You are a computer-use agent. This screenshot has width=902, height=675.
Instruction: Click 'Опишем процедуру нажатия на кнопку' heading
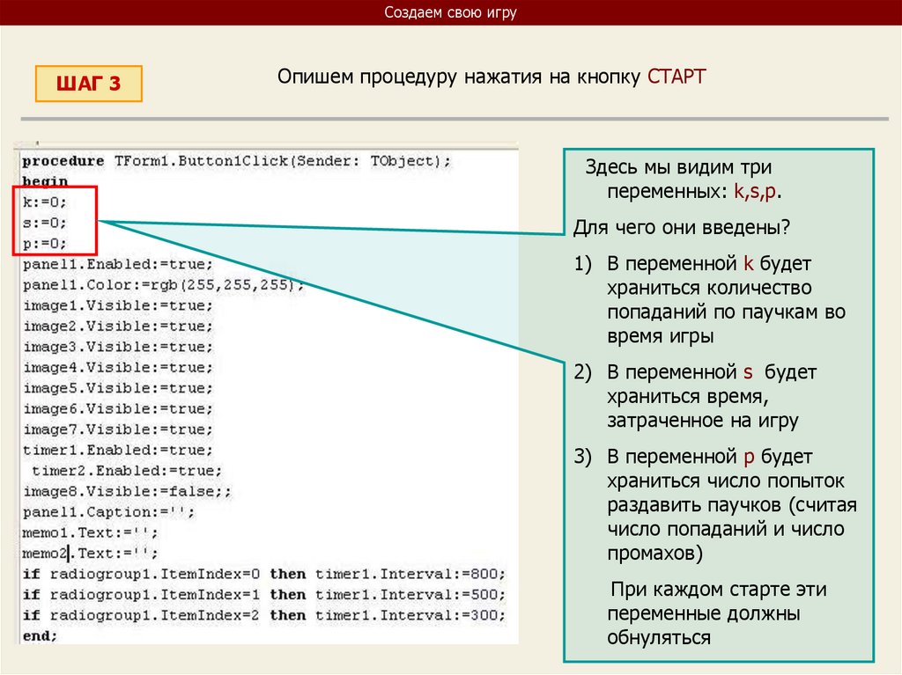click(459, 77)
